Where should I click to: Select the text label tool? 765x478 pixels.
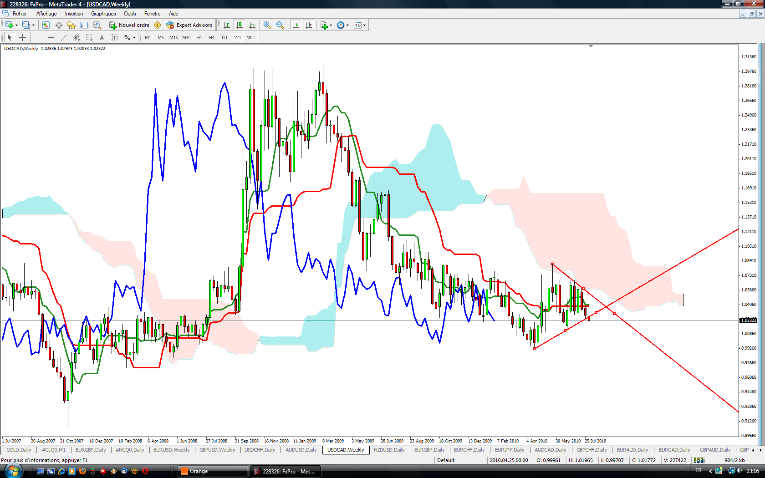[102, 37]
